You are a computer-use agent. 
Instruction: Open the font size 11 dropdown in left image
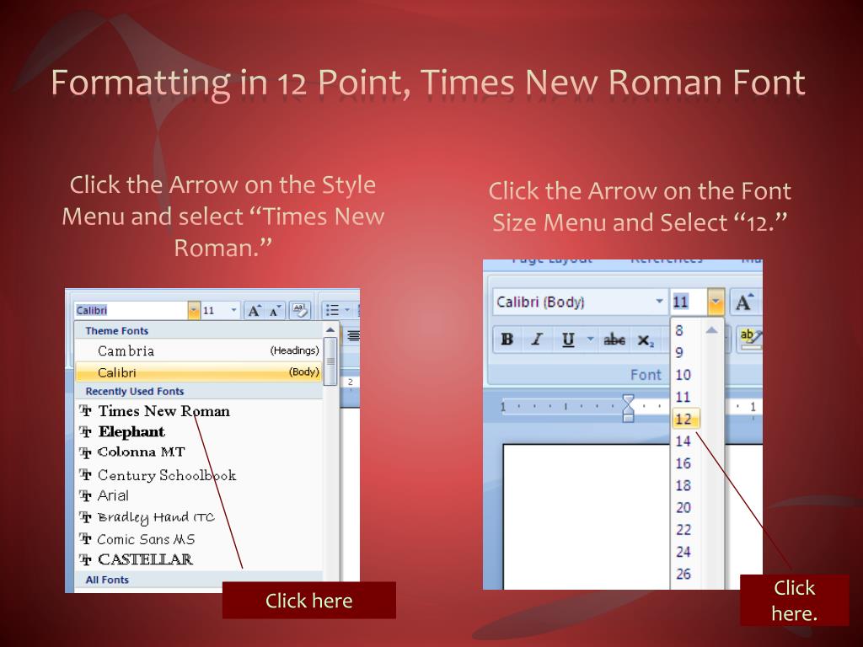(233, 310)
